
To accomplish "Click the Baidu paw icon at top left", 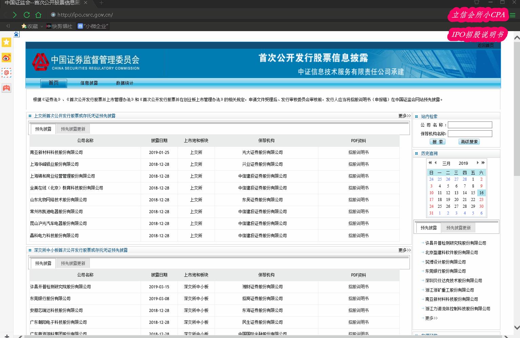I will point(16,34).
